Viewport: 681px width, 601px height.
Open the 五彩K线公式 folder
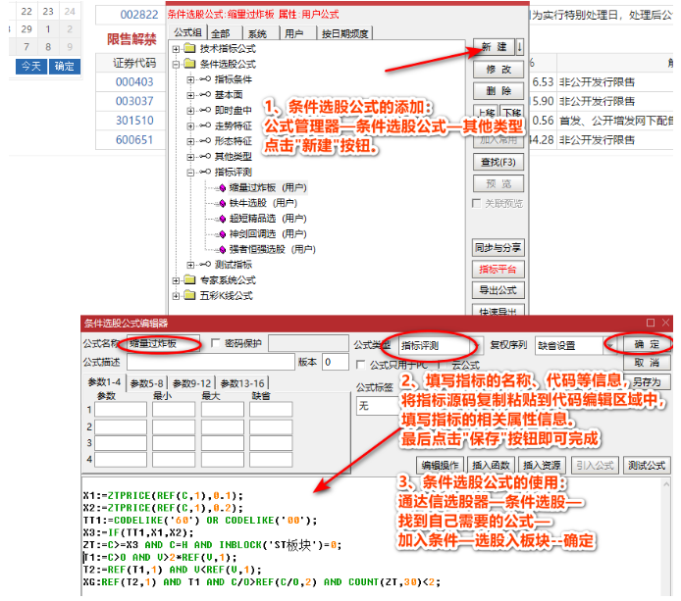click(x=224, y=295)
